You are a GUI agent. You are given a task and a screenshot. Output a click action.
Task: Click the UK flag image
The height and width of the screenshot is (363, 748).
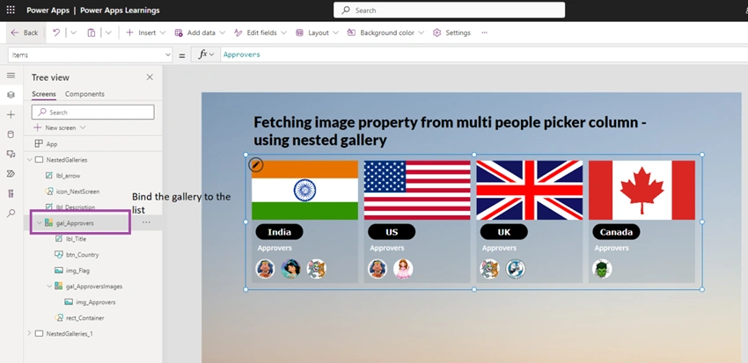tap(530, 190)
